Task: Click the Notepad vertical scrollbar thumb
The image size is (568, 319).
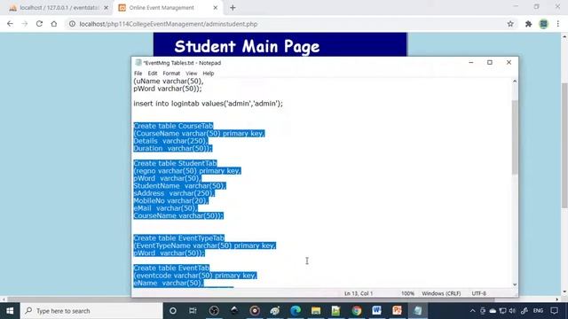Action: (515, 137)
